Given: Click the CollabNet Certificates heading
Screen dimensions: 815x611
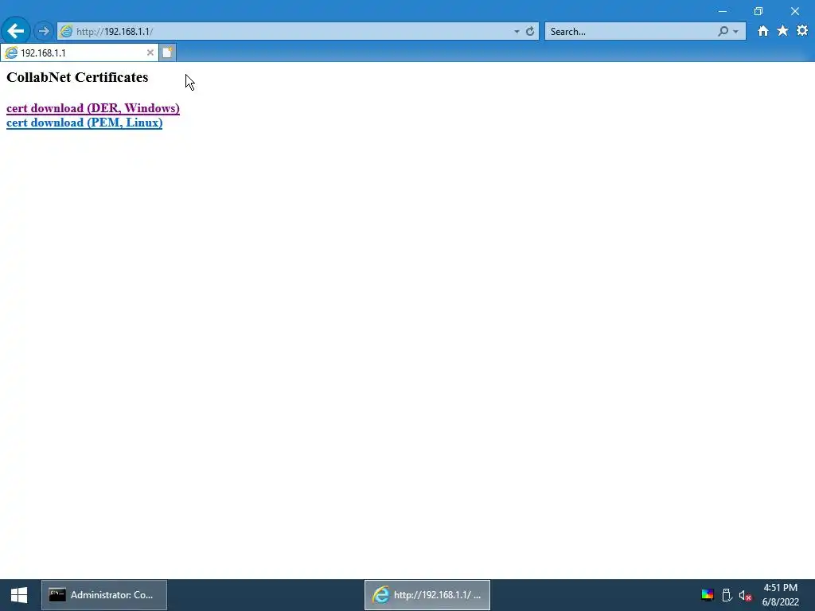Looking at the screenshot, I should tap(77, 77).
